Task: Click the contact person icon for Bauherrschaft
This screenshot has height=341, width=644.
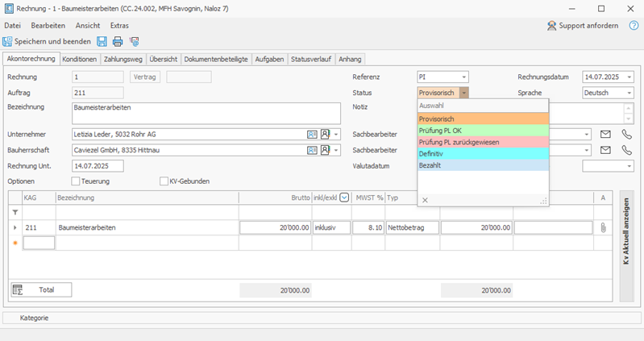Action: (325, 150)
